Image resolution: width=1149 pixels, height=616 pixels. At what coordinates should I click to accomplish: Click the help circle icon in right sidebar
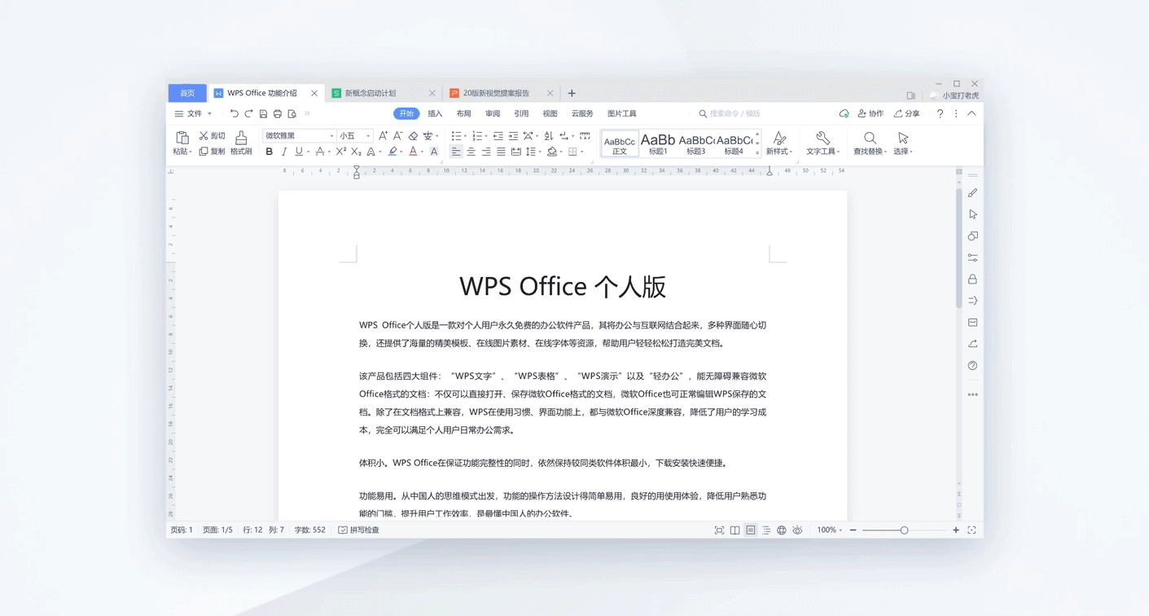972,365
